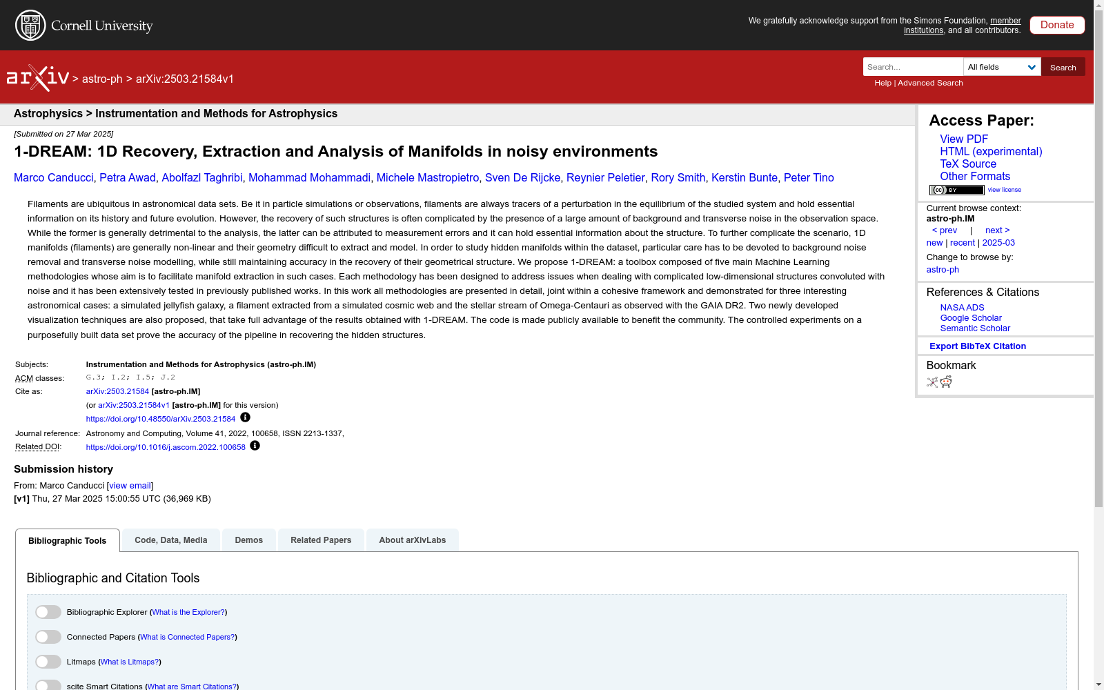Click the search input field

[913, 67]
